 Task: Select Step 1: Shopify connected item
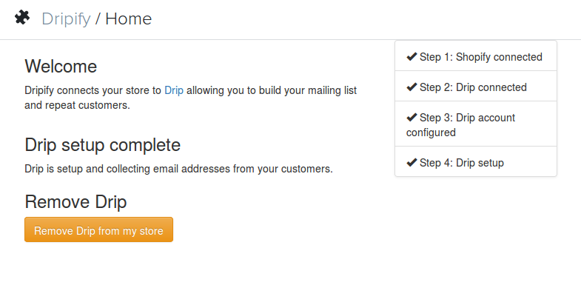pyautogui.click(x=476, y=56)
